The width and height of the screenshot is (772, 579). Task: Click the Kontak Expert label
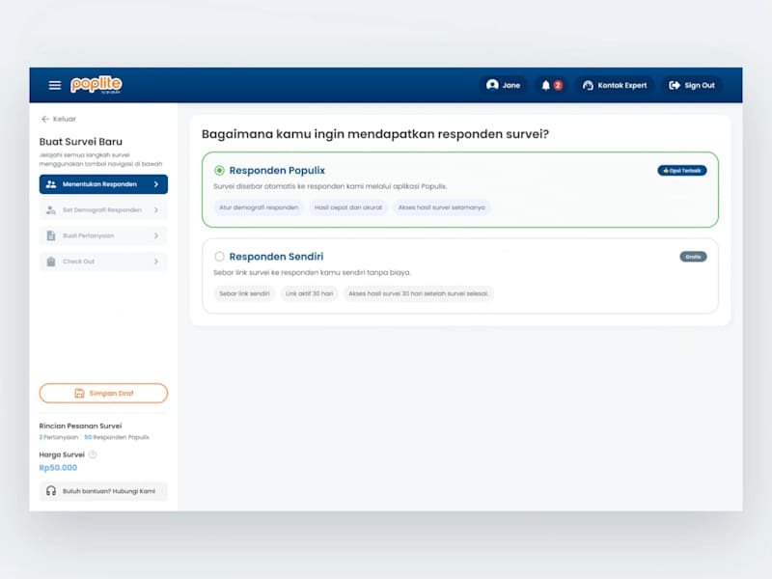point(622,85)
